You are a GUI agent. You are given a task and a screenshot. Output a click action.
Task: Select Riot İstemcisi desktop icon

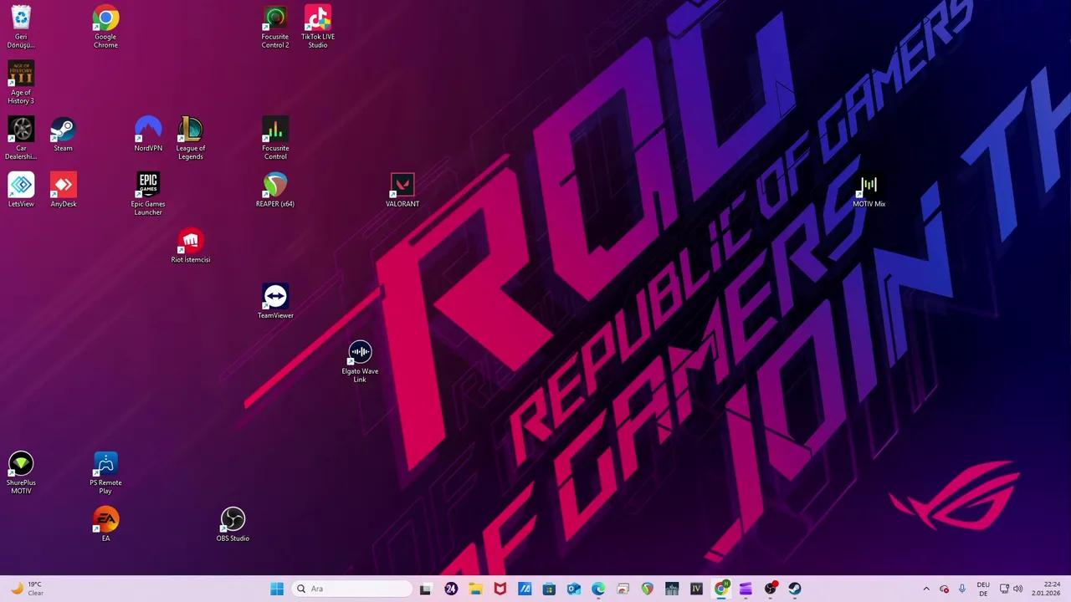[191, 246]
